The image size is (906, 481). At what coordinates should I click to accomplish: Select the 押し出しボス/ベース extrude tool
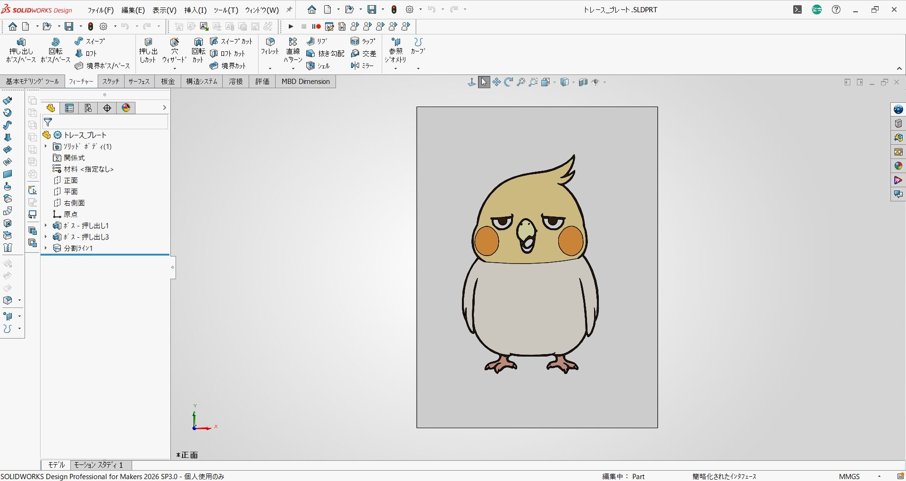tap(21, 50)
